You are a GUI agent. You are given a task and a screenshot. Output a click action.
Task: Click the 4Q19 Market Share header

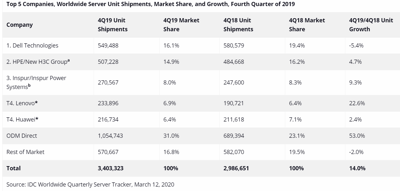(x=181, y=25)
